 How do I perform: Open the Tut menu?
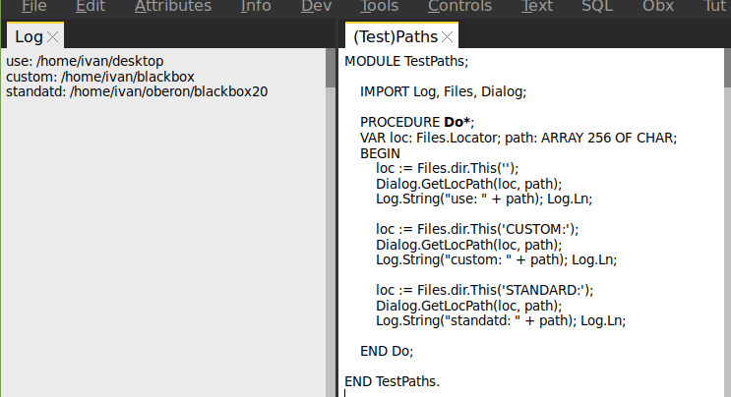pos(714,6)
